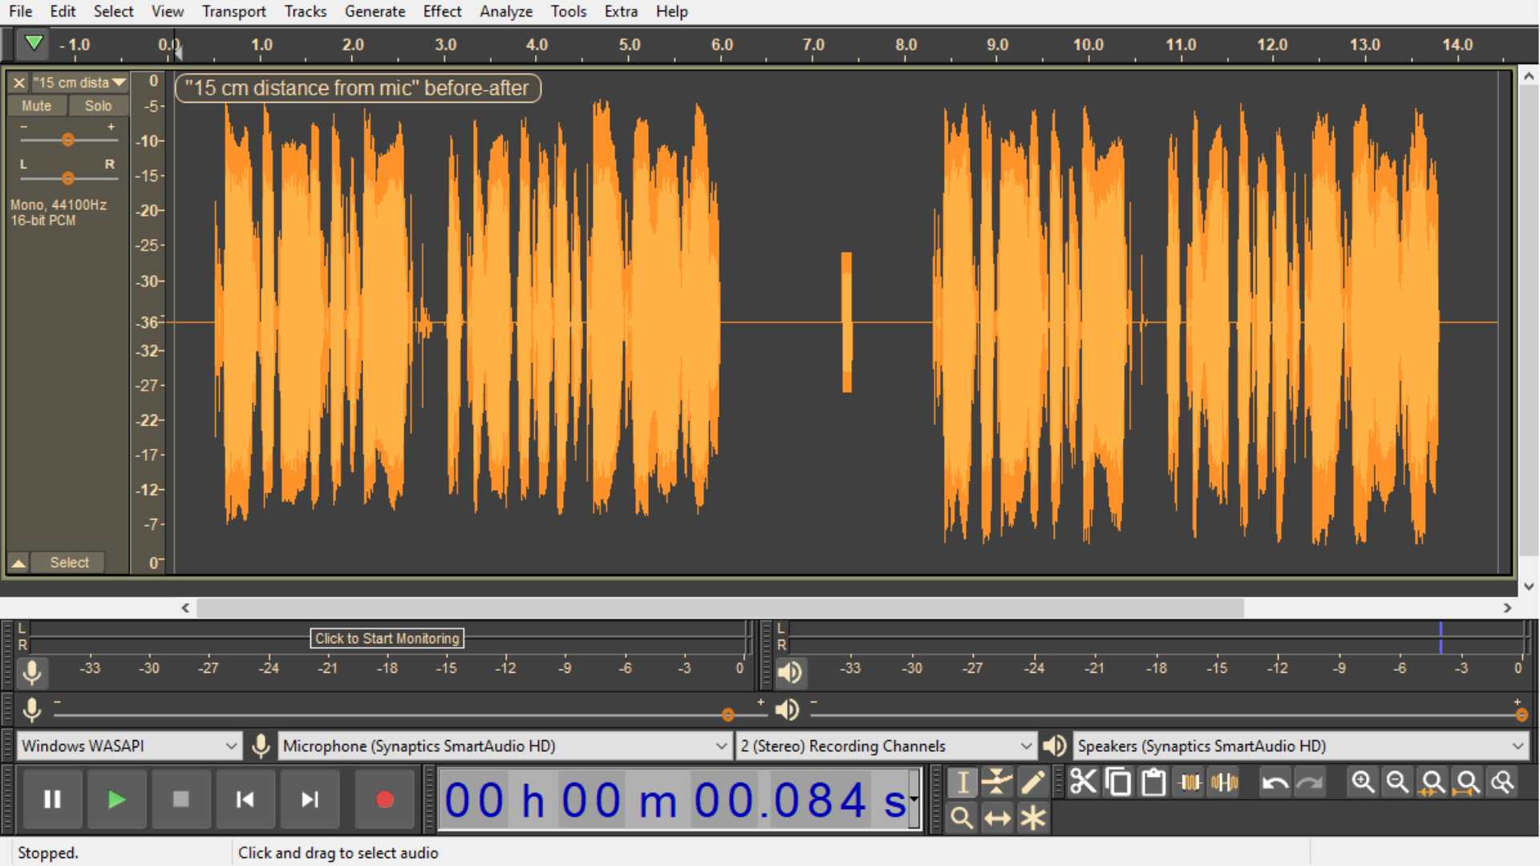Click to Start Monitoring
This screenshot has width=1540, height=866.
tap(387, 638)
